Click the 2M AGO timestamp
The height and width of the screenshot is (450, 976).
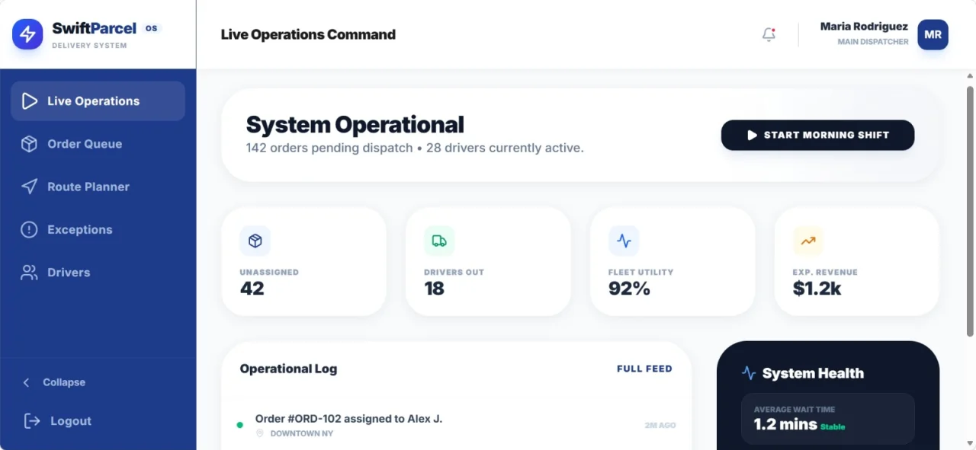click(660, 425)
